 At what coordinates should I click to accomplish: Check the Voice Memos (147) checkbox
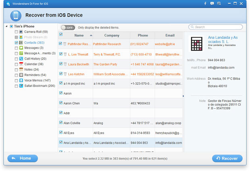[x=16, y=80]
